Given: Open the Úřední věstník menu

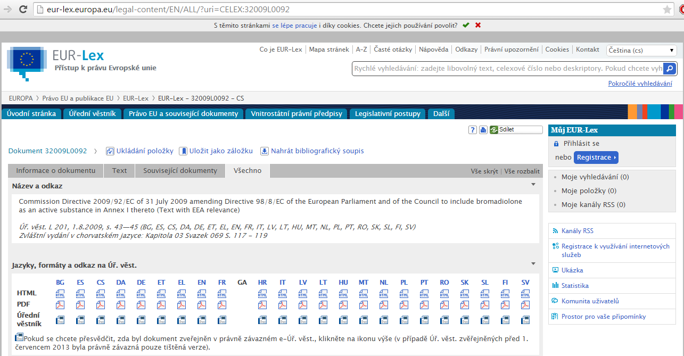Looking at the screenshot, I should (92, 113).
